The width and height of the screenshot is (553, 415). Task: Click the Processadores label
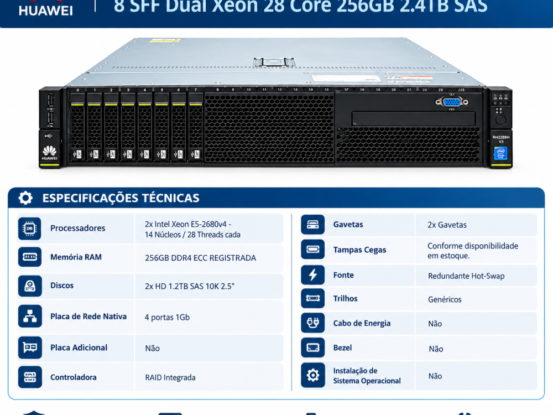coord(77,229)
